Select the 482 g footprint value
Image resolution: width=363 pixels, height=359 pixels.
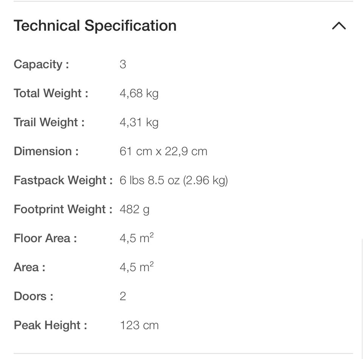(x=135, y=209)
